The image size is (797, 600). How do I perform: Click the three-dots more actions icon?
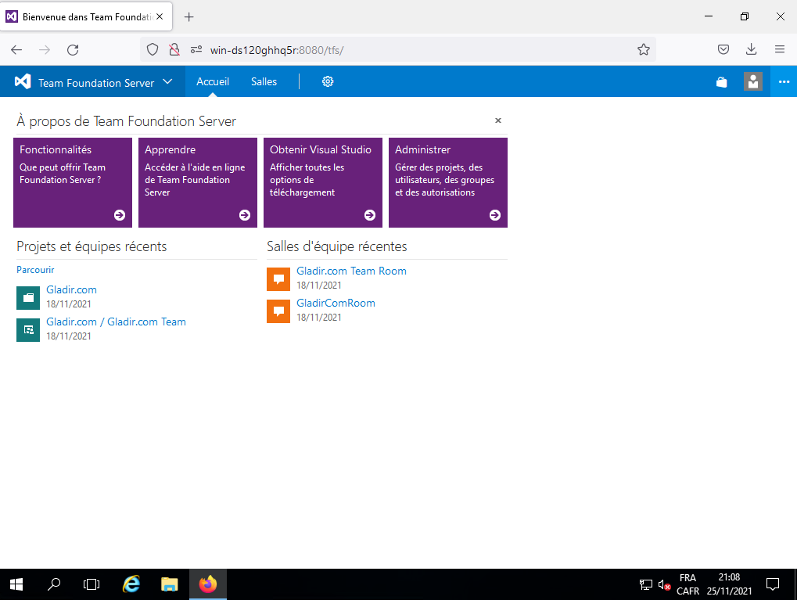[784, 81]
